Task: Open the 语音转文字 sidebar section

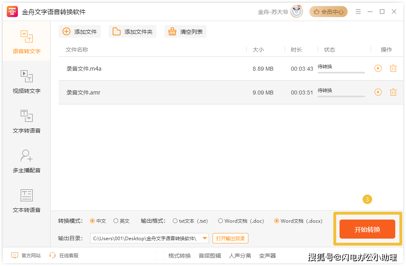Action: 26,41
